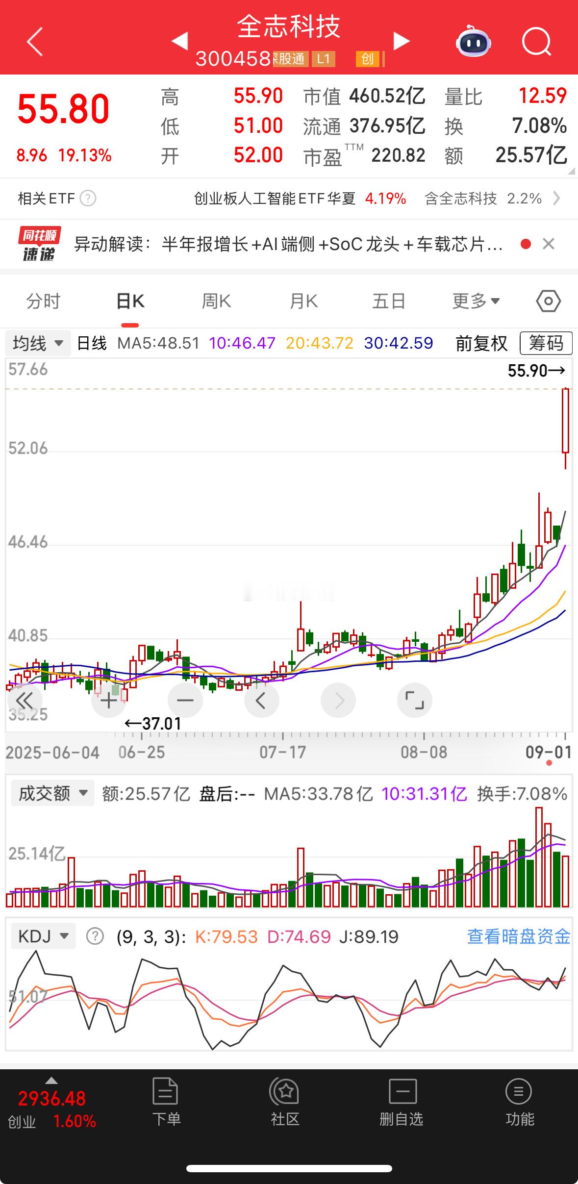The height and width of the screenshot is (1184, 578).
Task: Click the 09-01 date axis marker
Action: (x=549, y=752)
